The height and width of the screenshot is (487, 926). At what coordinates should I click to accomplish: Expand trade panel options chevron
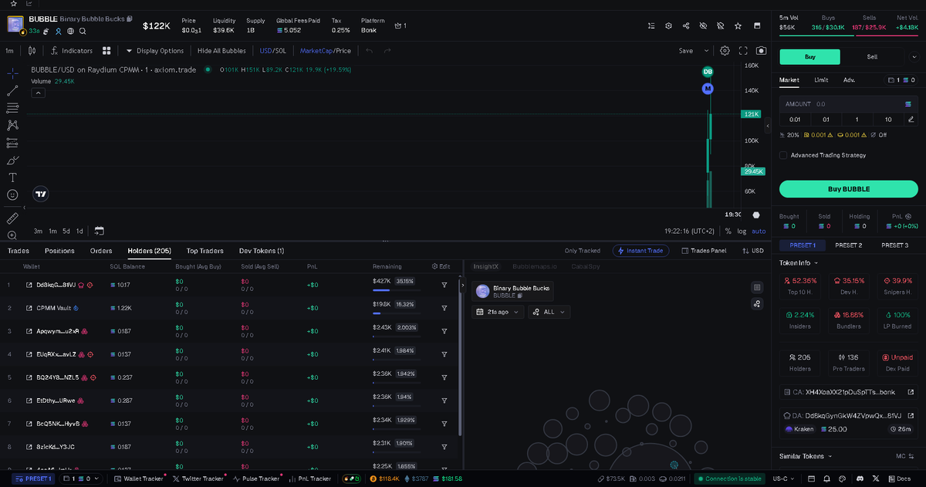click(x=915, y=56)
